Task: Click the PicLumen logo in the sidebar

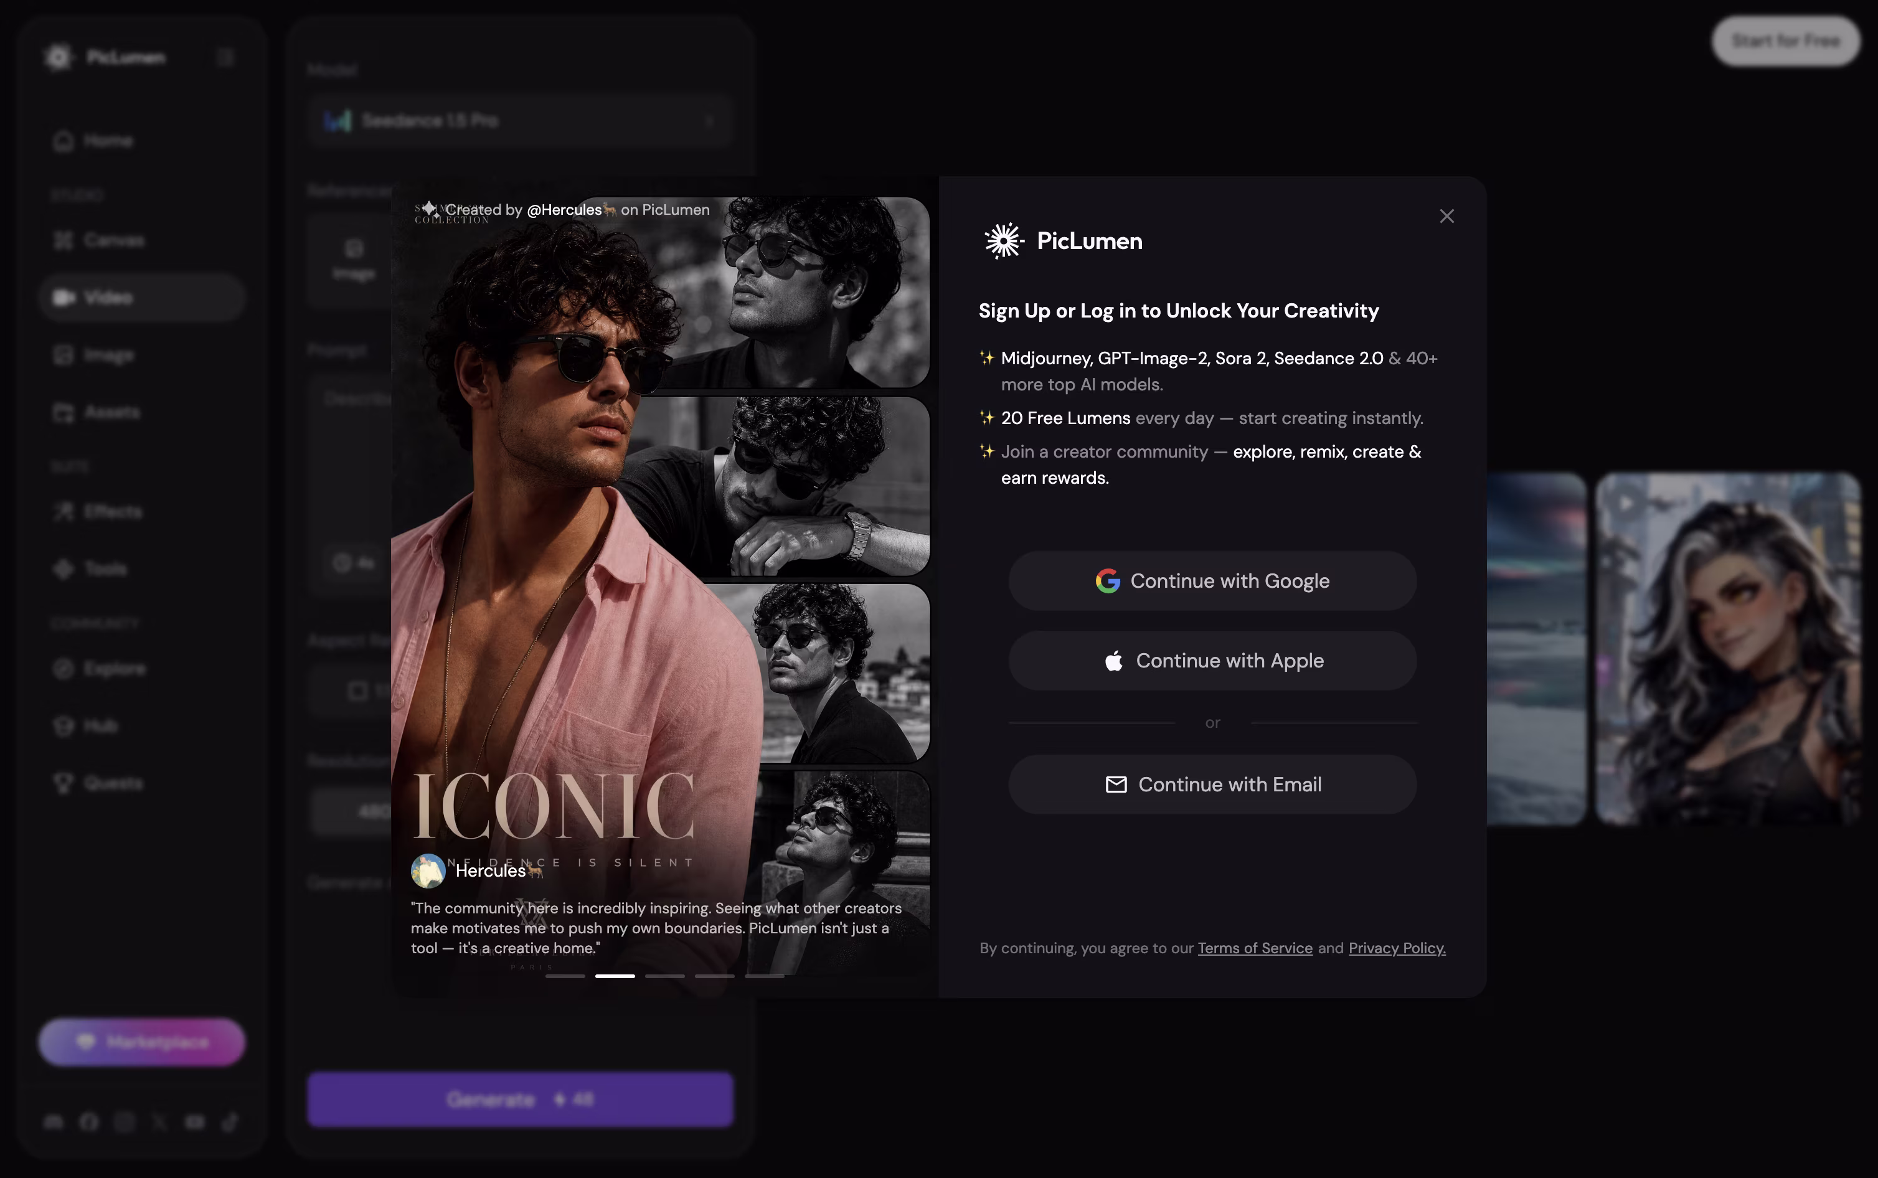Action: pyautogui.click(x=103, y=57)
